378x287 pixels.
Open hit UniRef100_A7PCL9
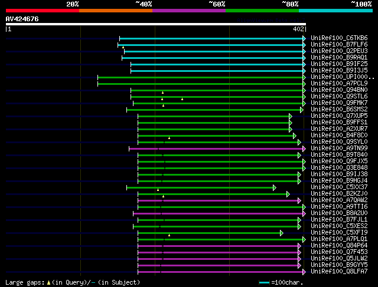(339, 84)
